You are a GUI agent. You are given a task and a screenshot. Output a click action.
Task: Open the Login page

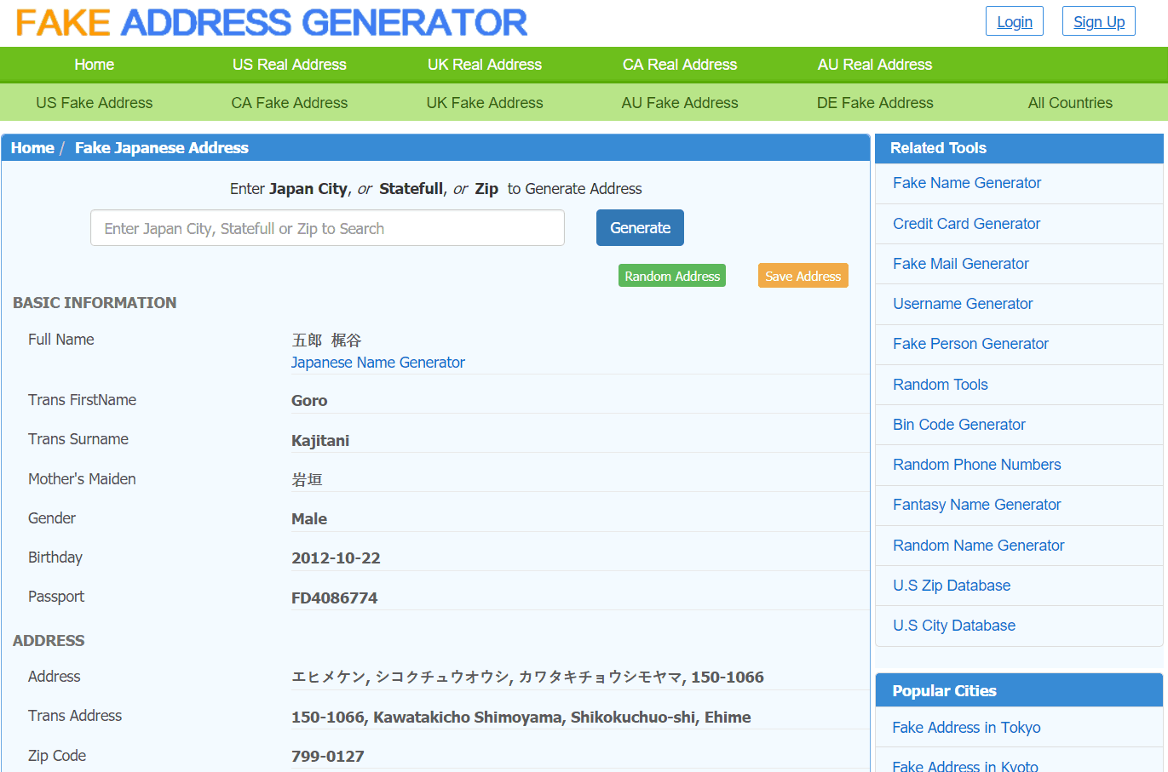[1014, 21]
